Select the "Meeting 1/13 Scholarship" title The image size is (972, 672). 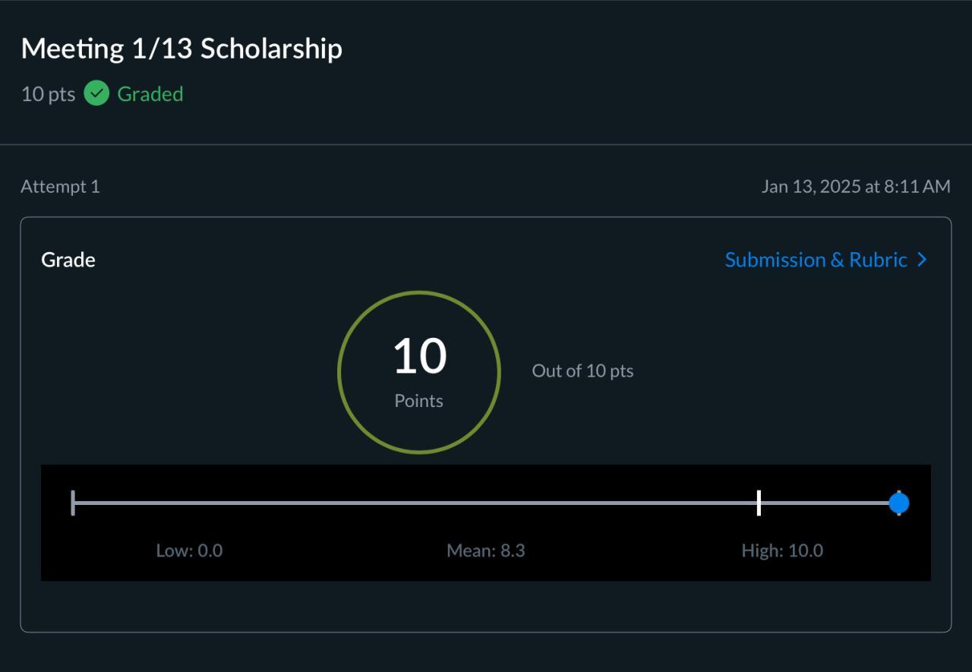181,49
